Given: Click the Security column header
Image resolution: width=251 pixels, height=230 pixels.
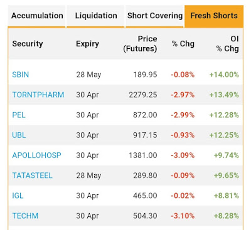Looking at the screenshot, I should [x=28, y=44].
